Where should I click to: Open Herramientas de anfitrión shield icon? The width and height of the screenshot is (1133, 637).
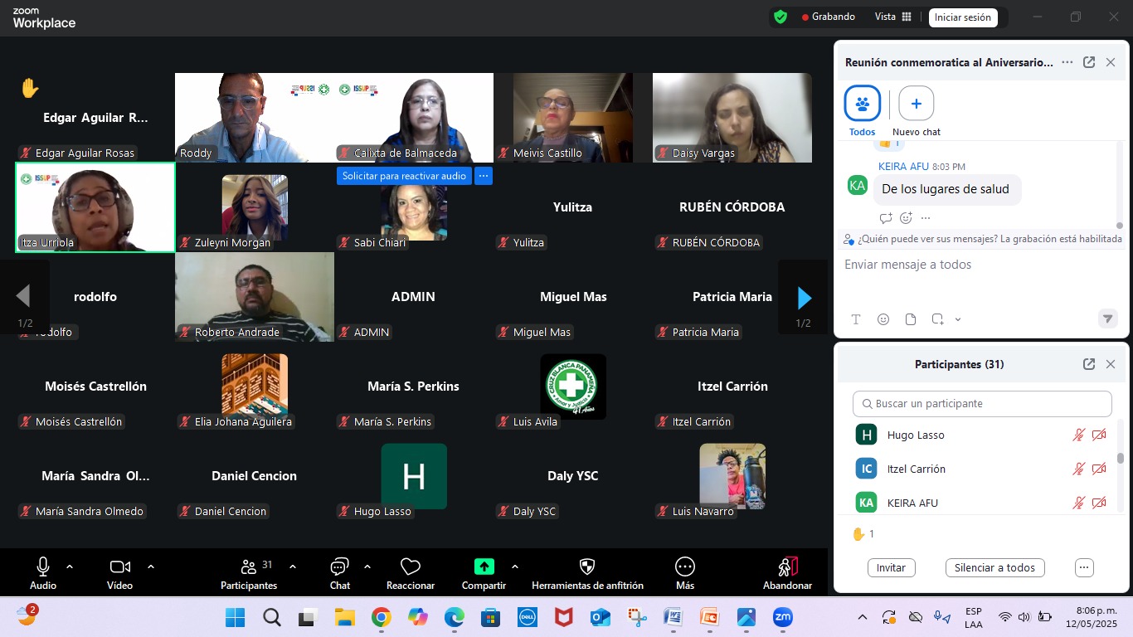coord(587,566)
